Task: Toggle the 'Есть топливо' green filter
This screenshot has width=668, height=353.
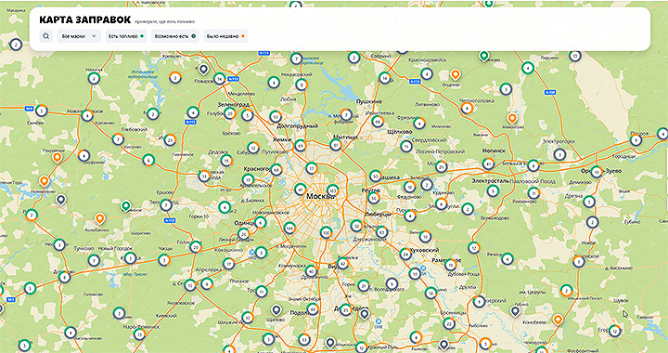Action: point(126,36)
